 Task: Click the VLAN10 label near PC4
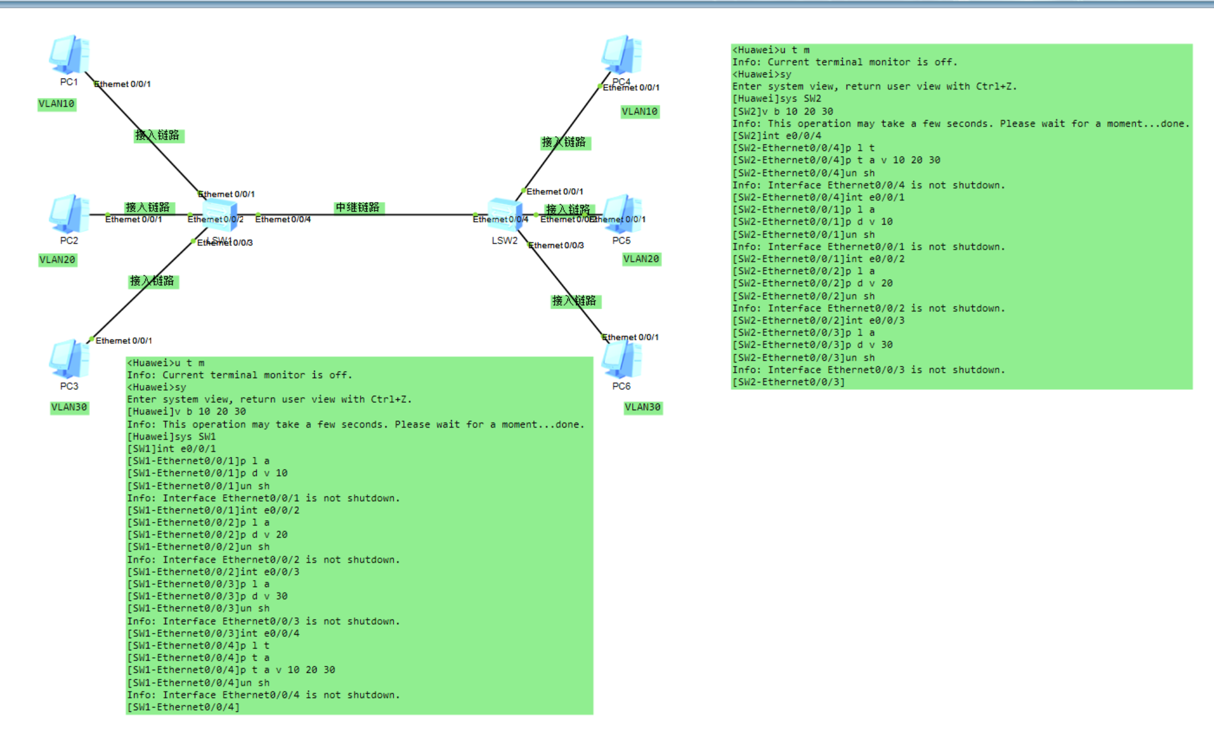[x=640, y=112]
